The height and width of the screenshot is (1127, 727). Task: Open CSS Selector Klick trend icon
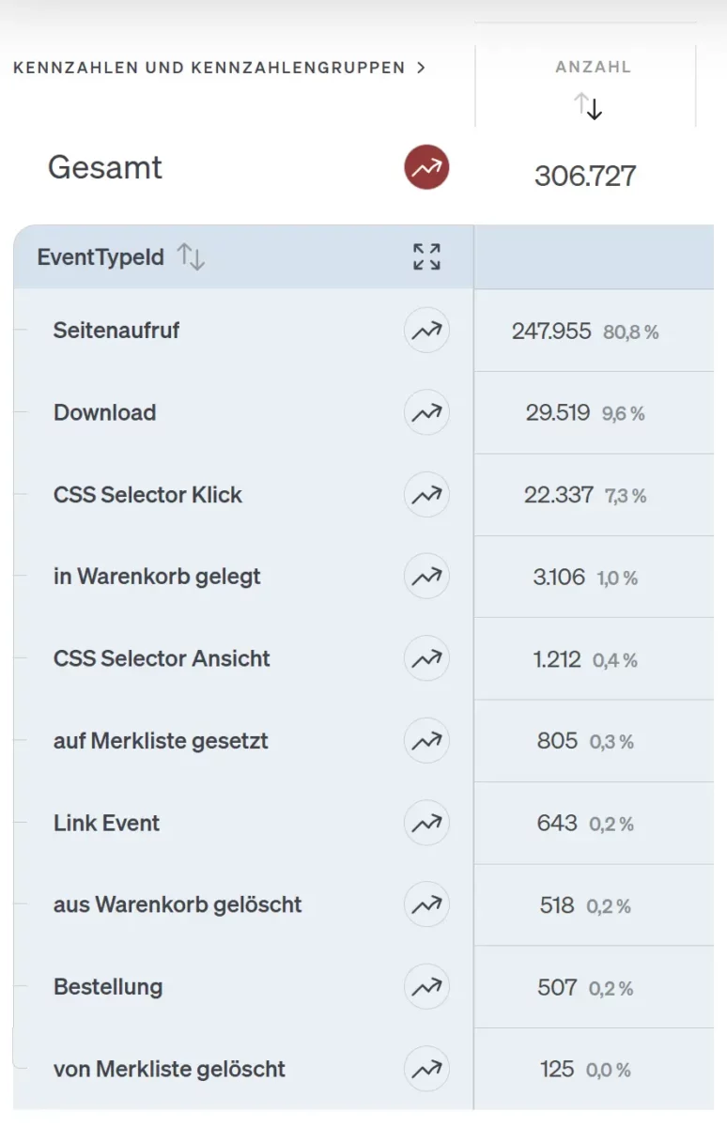(x=426, y=495)
